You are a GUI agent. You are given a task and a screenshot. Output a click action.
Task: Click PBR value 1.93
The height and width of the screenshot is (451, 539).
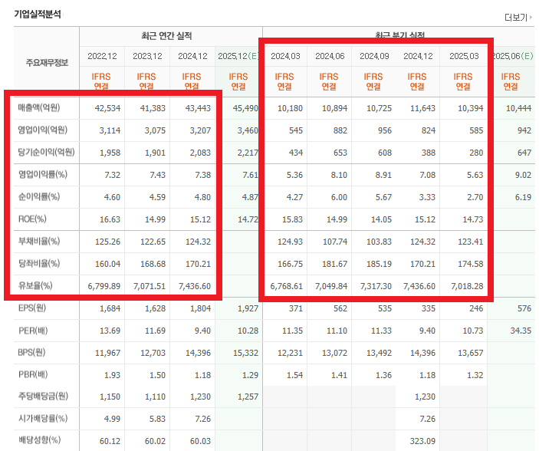coord(112,375)
